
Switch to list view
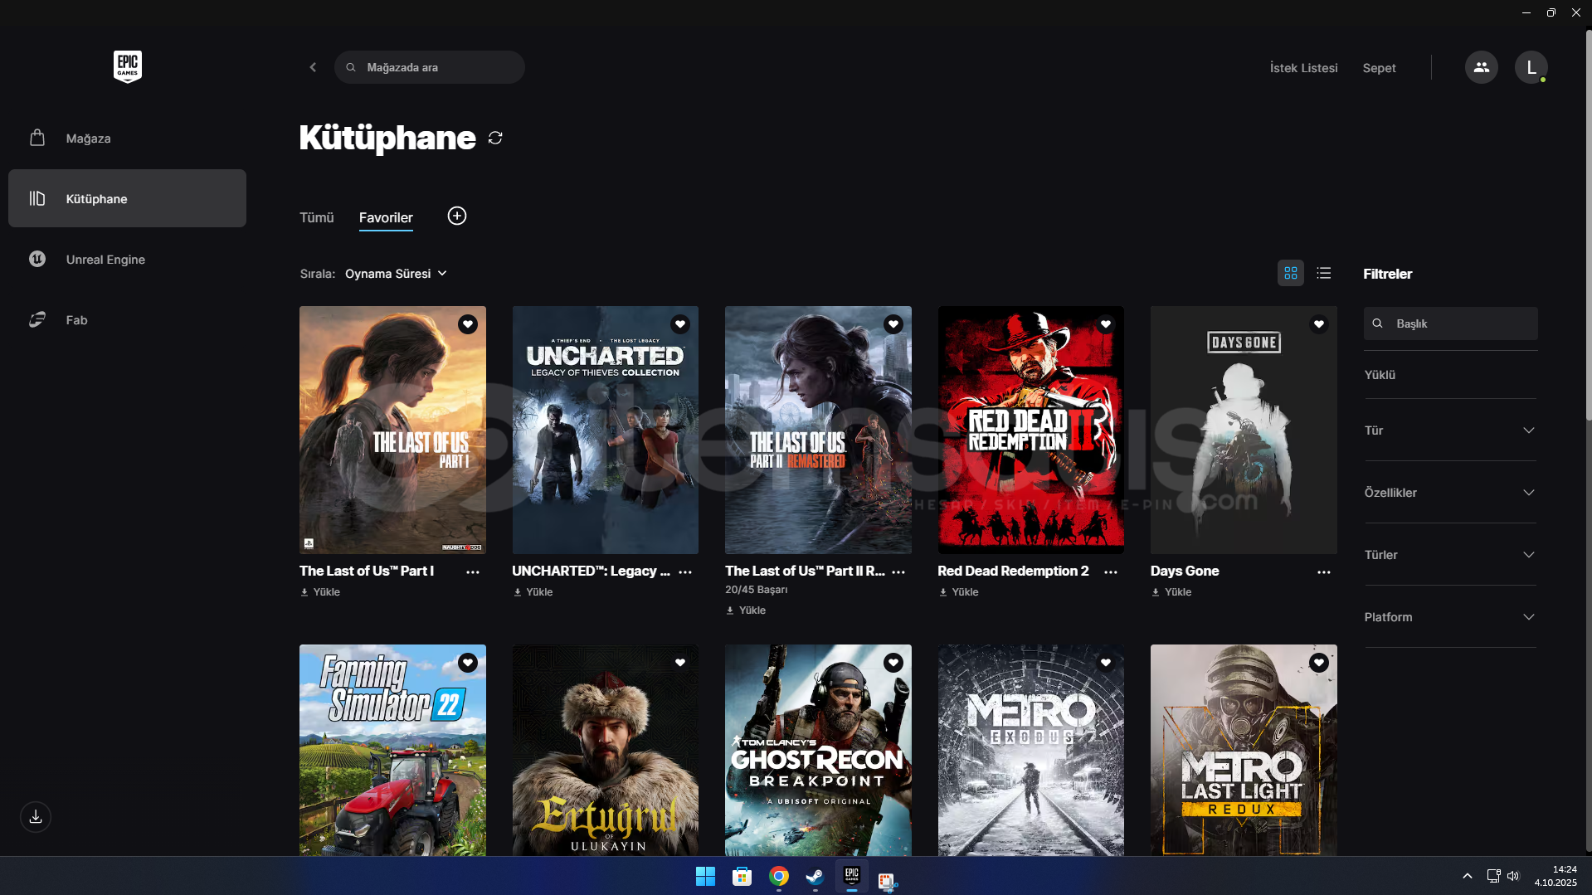[1324, 273]
